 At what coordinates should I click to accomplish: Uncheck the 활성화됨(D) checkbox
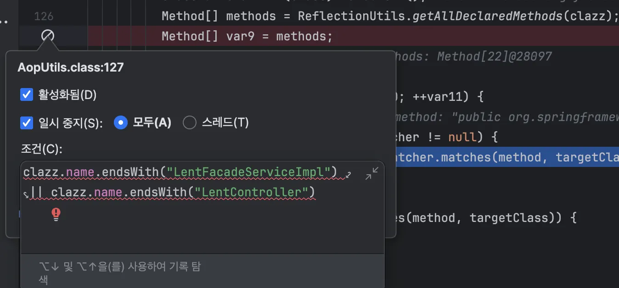pos(27,95)
